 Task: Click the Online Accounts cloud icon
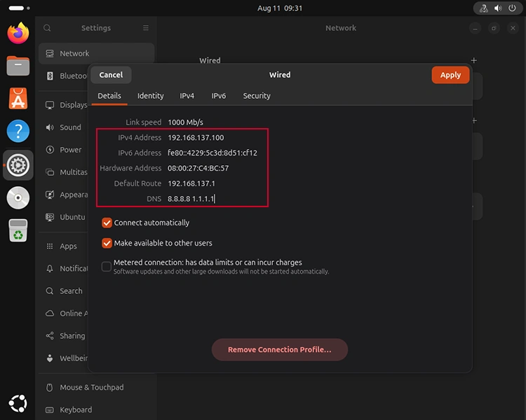click(x=50, y=314)
